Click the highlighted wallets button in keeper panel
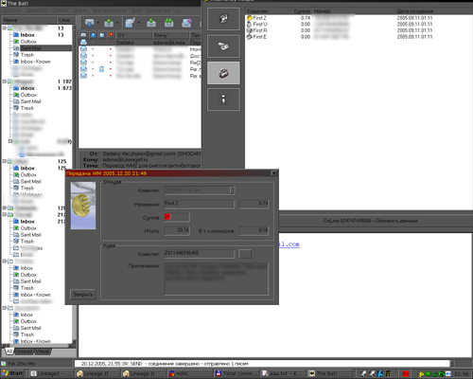Image resolution: width=473 pixels, height=379 pixels. pyautogui.click(x=223, y=73)
